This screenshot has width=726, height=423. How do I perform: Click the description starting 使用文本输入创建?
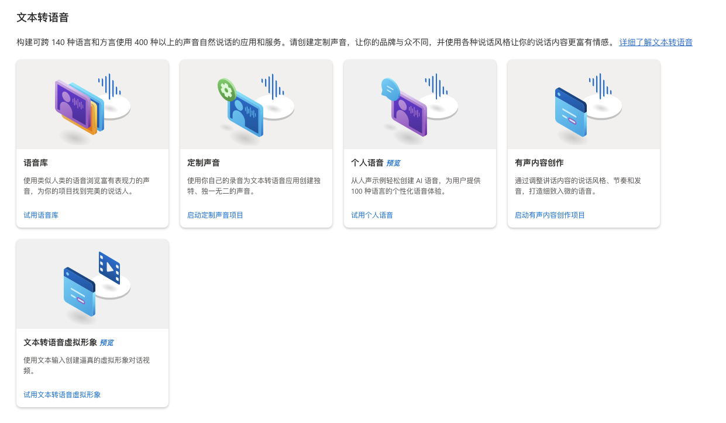(x=87, y=365)
